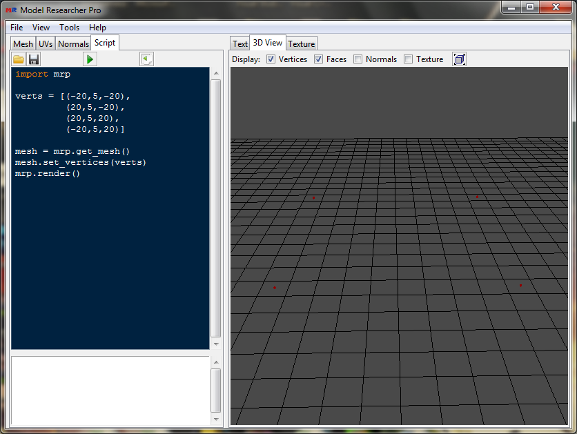This screenshot has height=434, width=577.
Task: Open the Help menu
Action: 97,28
